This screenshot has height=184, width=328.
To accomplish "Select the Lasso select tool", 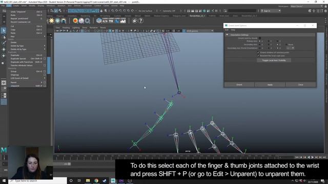I will click(4, 37).
